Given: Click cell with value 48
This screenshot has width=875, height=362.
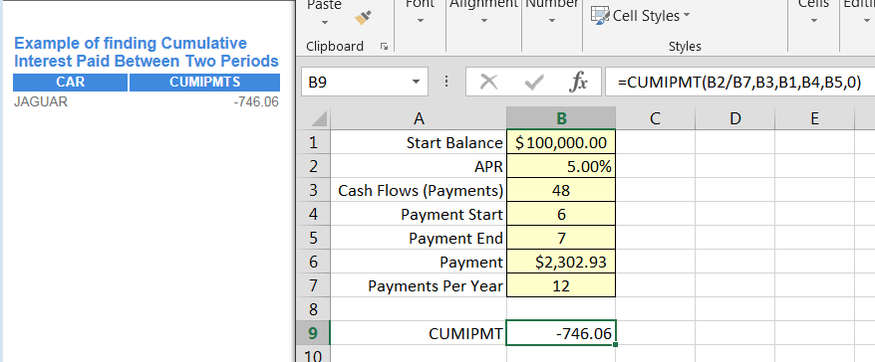Looking at the screenshot, I should tap(561, 191).
